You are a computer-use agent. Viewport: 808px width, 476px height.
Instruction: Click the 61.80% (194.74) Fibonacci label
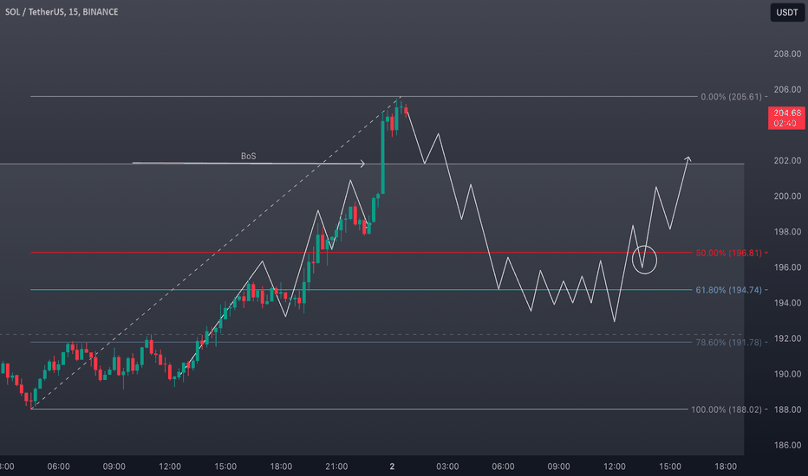point(728,290)
